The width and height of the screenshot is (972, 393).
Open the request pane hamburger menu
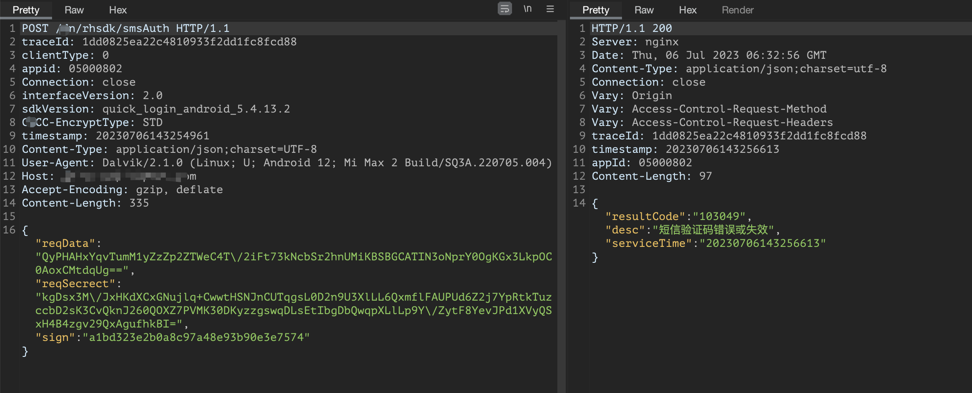tap(550, 9)
